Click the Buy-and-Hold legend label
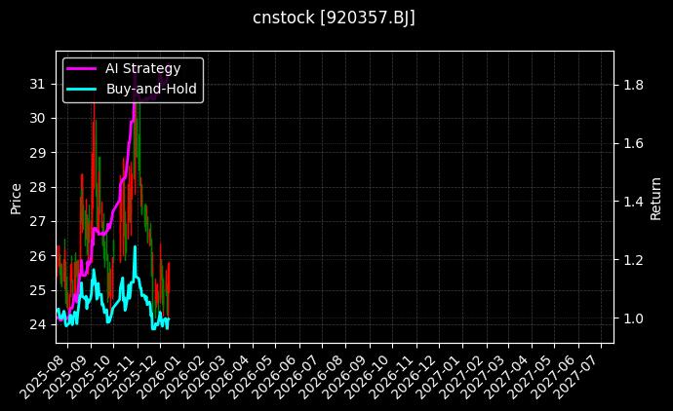 pyautogui.click(x=151, y=89)
